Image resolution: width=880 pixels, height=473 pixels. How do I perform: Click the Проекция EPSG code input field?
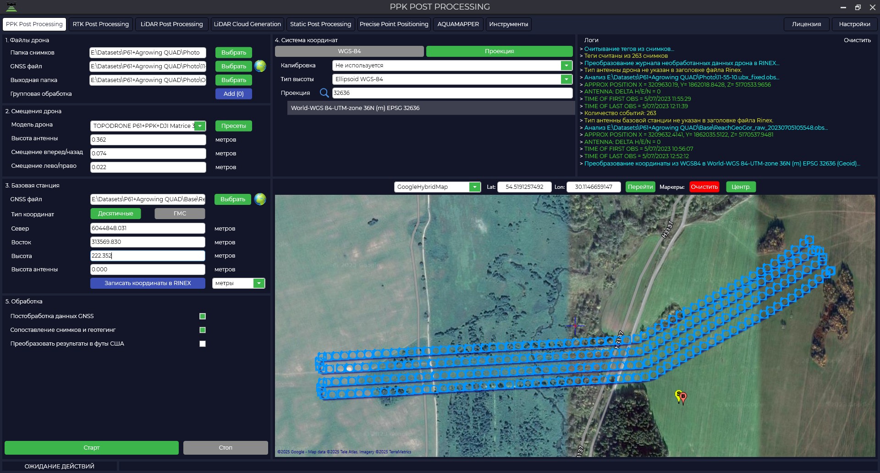(x=452, y=93)
